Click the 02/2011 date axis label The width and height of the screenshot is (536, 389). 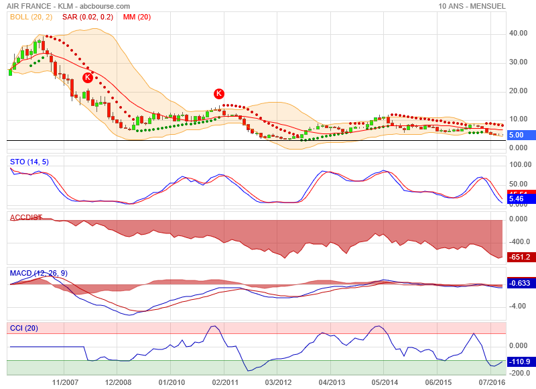[x=225, y=382]
